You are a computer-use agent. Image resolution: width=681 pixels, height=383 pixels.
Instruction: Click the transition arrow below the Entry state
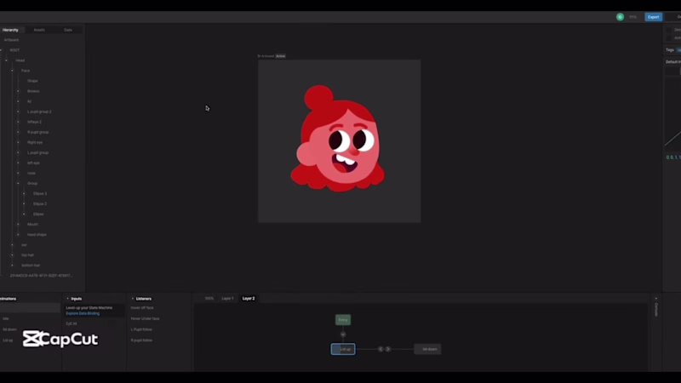point(343,334)
